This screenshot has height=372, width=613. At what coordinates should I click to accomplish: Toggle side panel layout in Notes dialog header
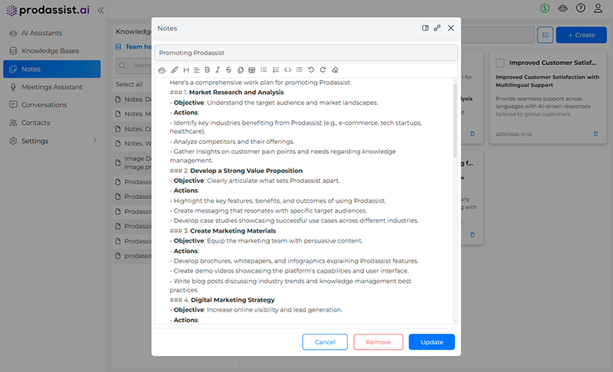pos(425,28)
